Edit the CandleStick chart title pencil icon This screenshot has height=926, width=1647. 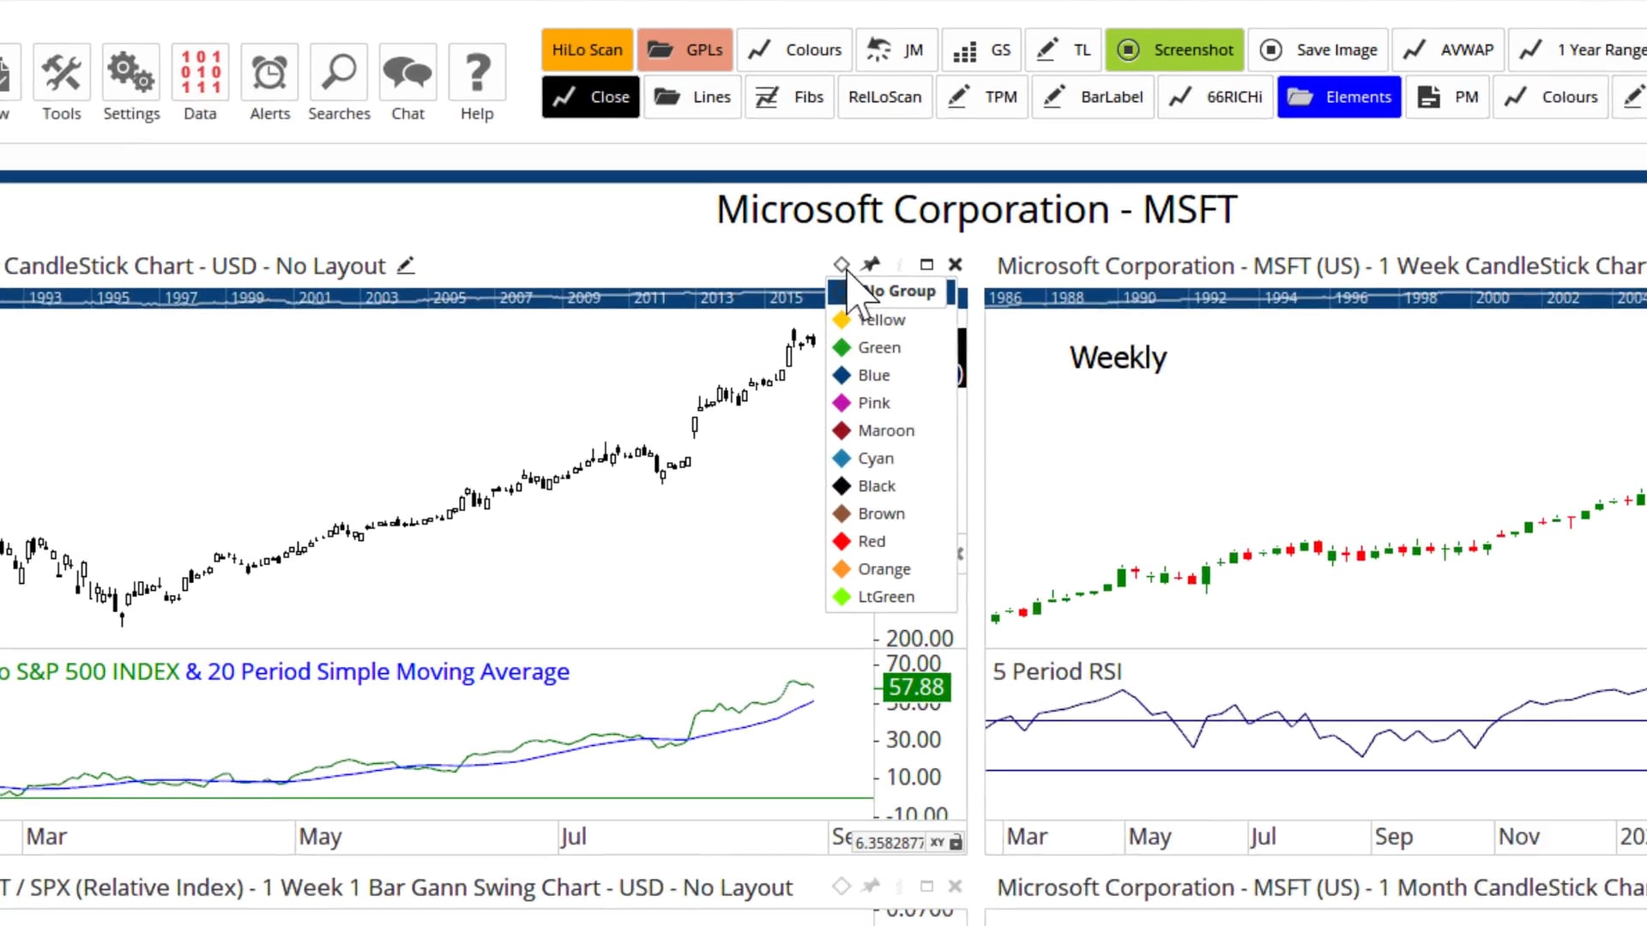click(406, 266)
